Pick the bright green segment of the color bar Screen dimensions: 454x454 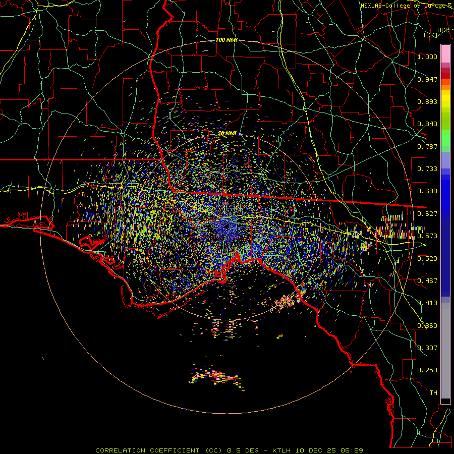coord(445,138)
